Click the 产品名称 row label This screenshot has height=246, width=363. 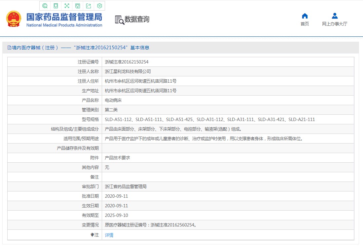coord(90,100)
